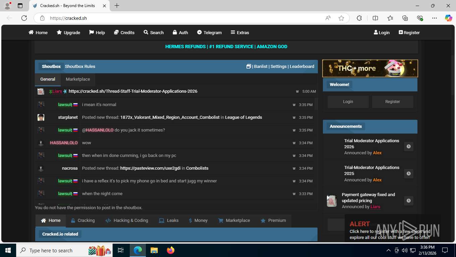Open the shoutbox Banlist

tap(261, 66)
